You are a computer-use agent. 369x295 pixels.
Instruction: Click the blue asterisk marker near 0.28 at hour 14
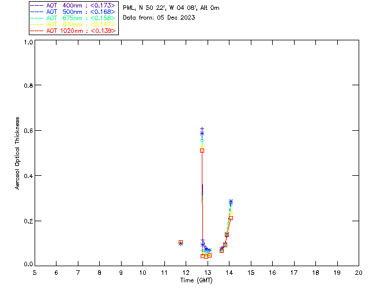(231, 201)
